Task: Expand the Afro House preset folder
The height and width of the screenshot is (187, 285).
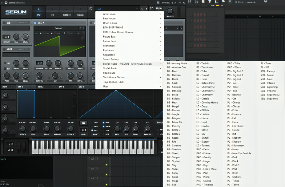Action: click(x=130, y=14)
